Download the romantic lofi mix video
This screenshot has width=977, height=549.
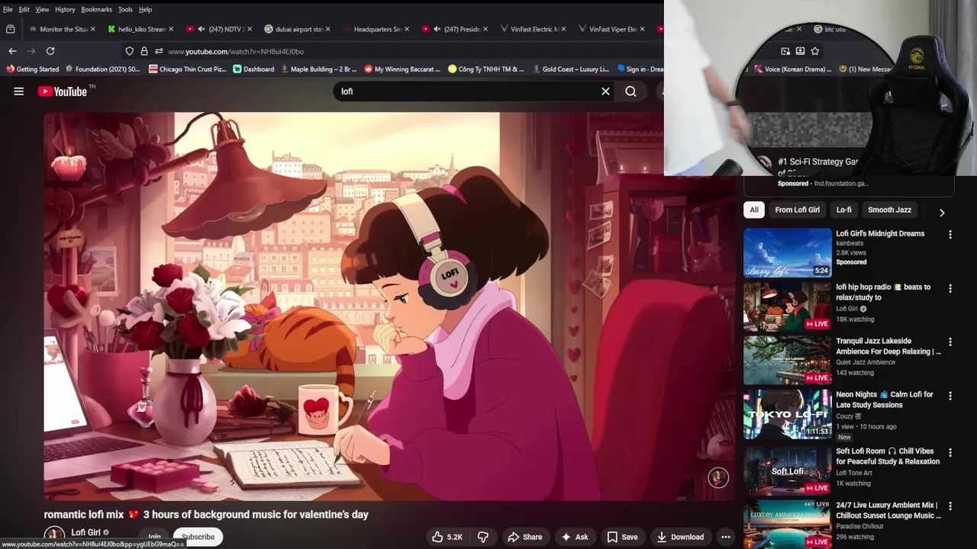coord(680,537)
